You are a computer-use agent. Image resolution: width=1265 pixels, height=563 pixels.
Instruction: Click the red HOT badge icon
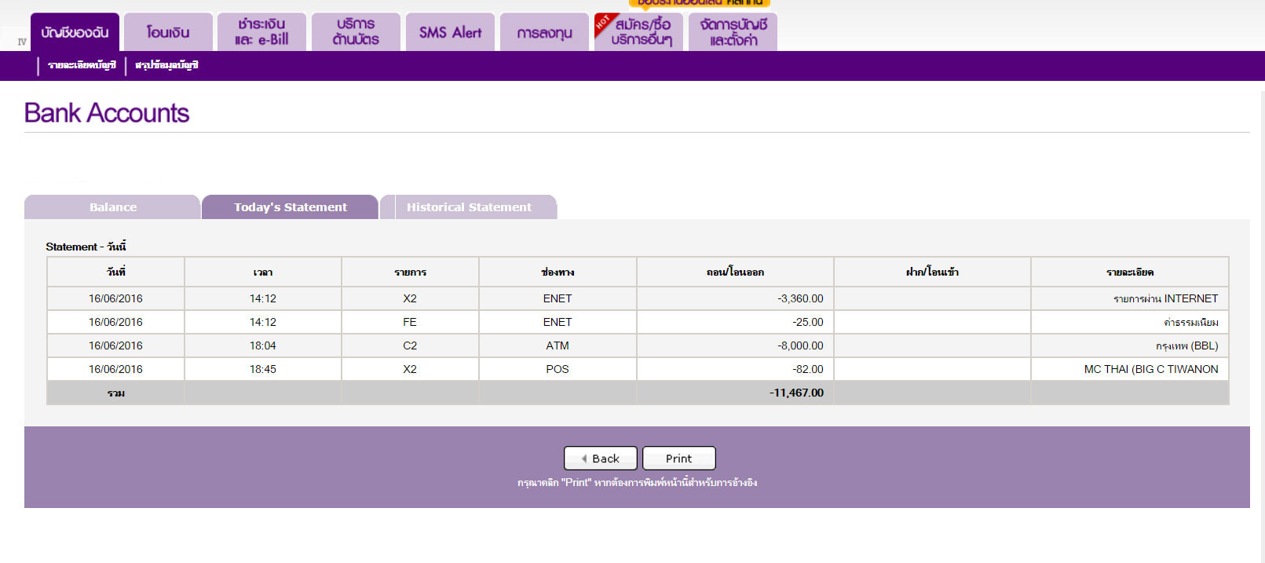click(602, 22)
